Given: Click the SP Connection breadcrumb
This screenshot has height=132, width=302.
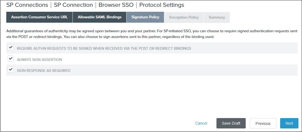Looking at the screenshot, I should (73, 5).
